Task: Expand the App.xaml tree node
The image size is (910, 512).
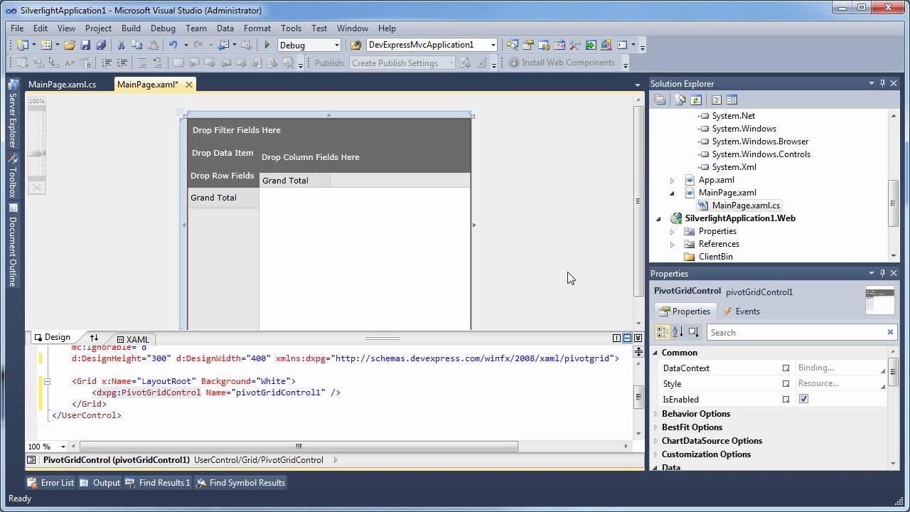Action: pos(673,181)
